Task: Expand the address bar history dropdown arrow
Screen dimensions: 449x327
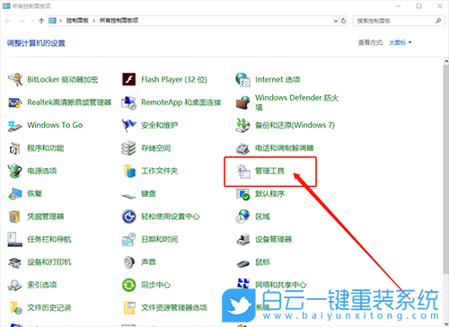Action: click(x=336, y=21)
